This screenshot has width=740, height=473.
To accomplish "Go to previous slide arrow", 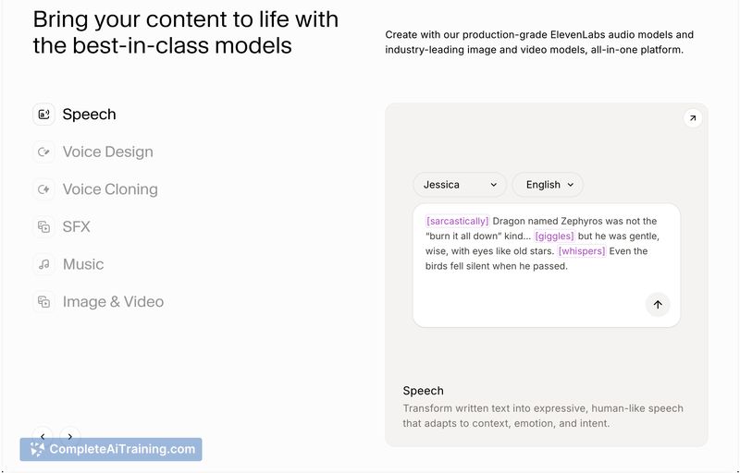I will (x=43, y=436).
